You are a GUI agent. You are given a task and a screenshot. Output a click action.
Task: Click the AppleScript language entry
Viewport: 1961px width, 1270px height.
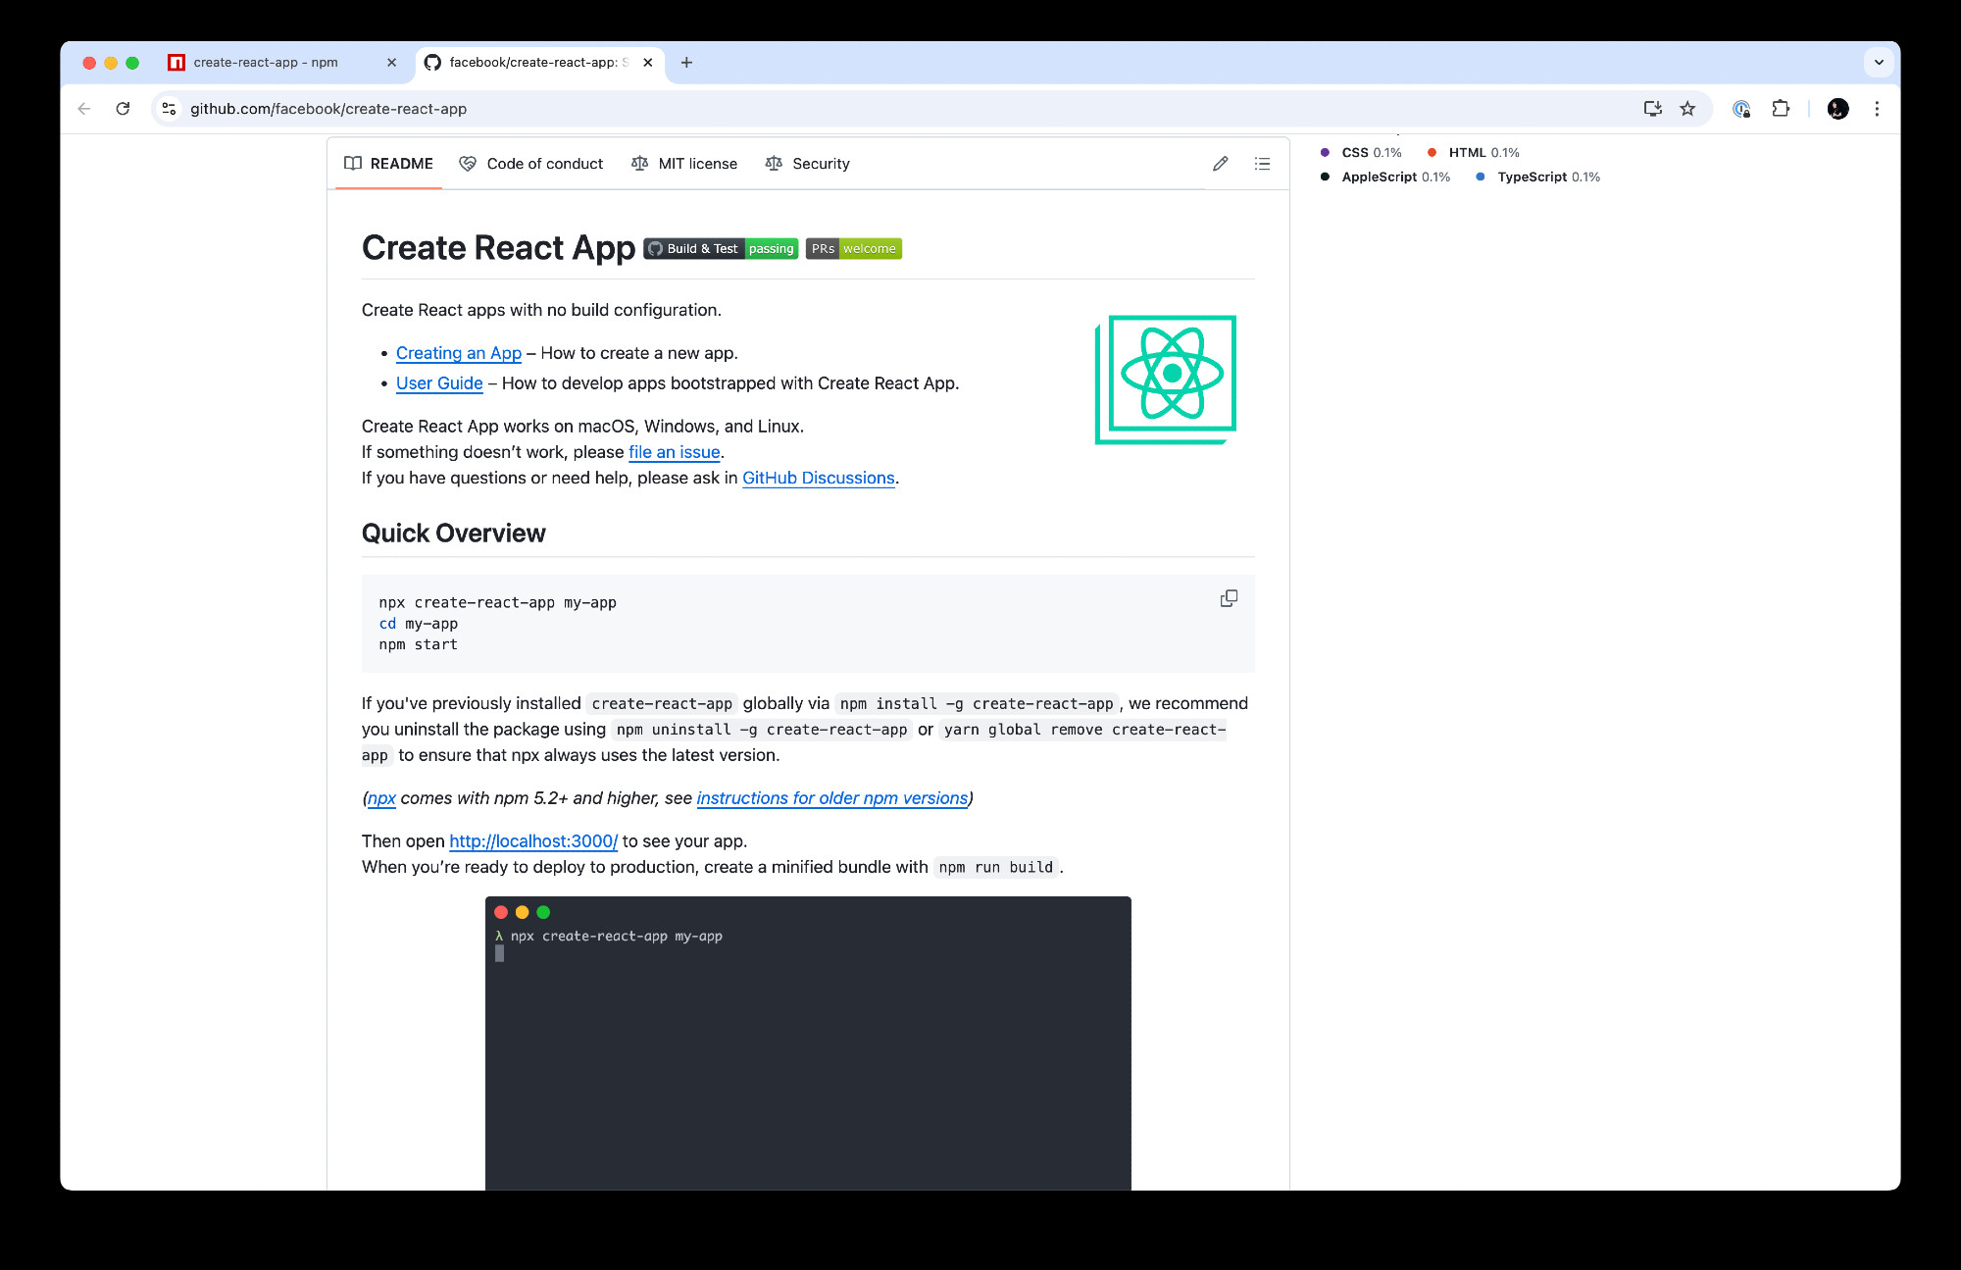click(1385, 178)
